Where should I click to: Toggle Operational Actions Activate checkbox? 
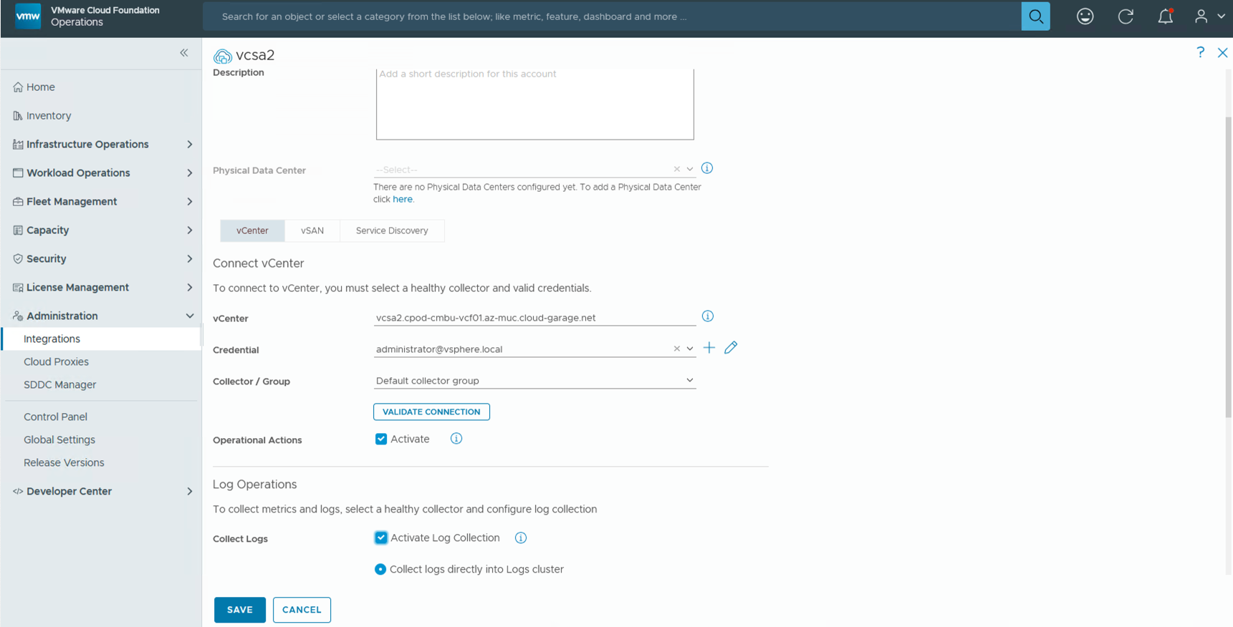tap(381, 439)
